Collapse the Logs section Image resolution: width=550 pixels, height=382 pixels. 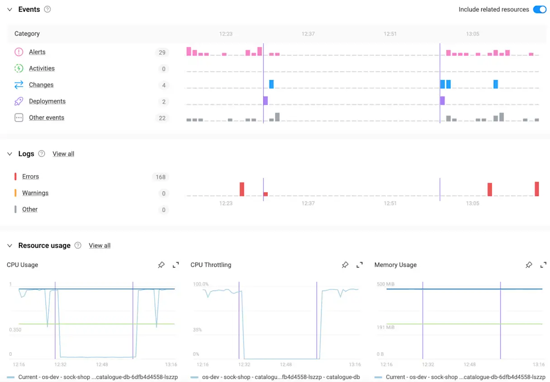click(9, 154)
